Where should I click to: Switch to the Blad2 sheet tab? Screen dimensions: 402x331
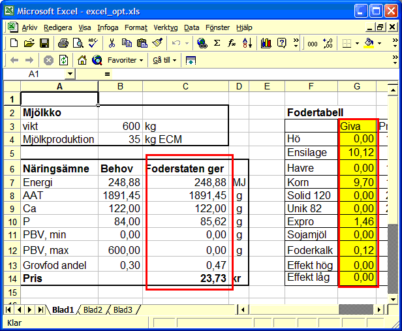[x=93, y=309]
